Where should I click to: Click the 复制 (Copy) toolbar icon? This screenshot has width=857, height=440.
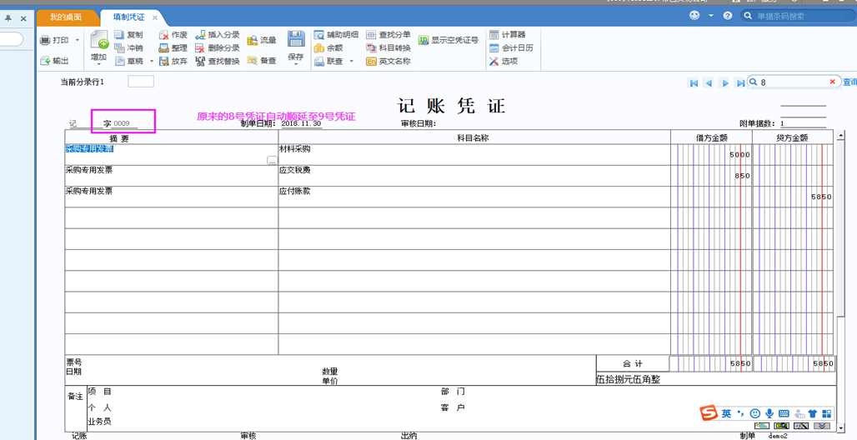pyautogui.click(x=119, y=34)
